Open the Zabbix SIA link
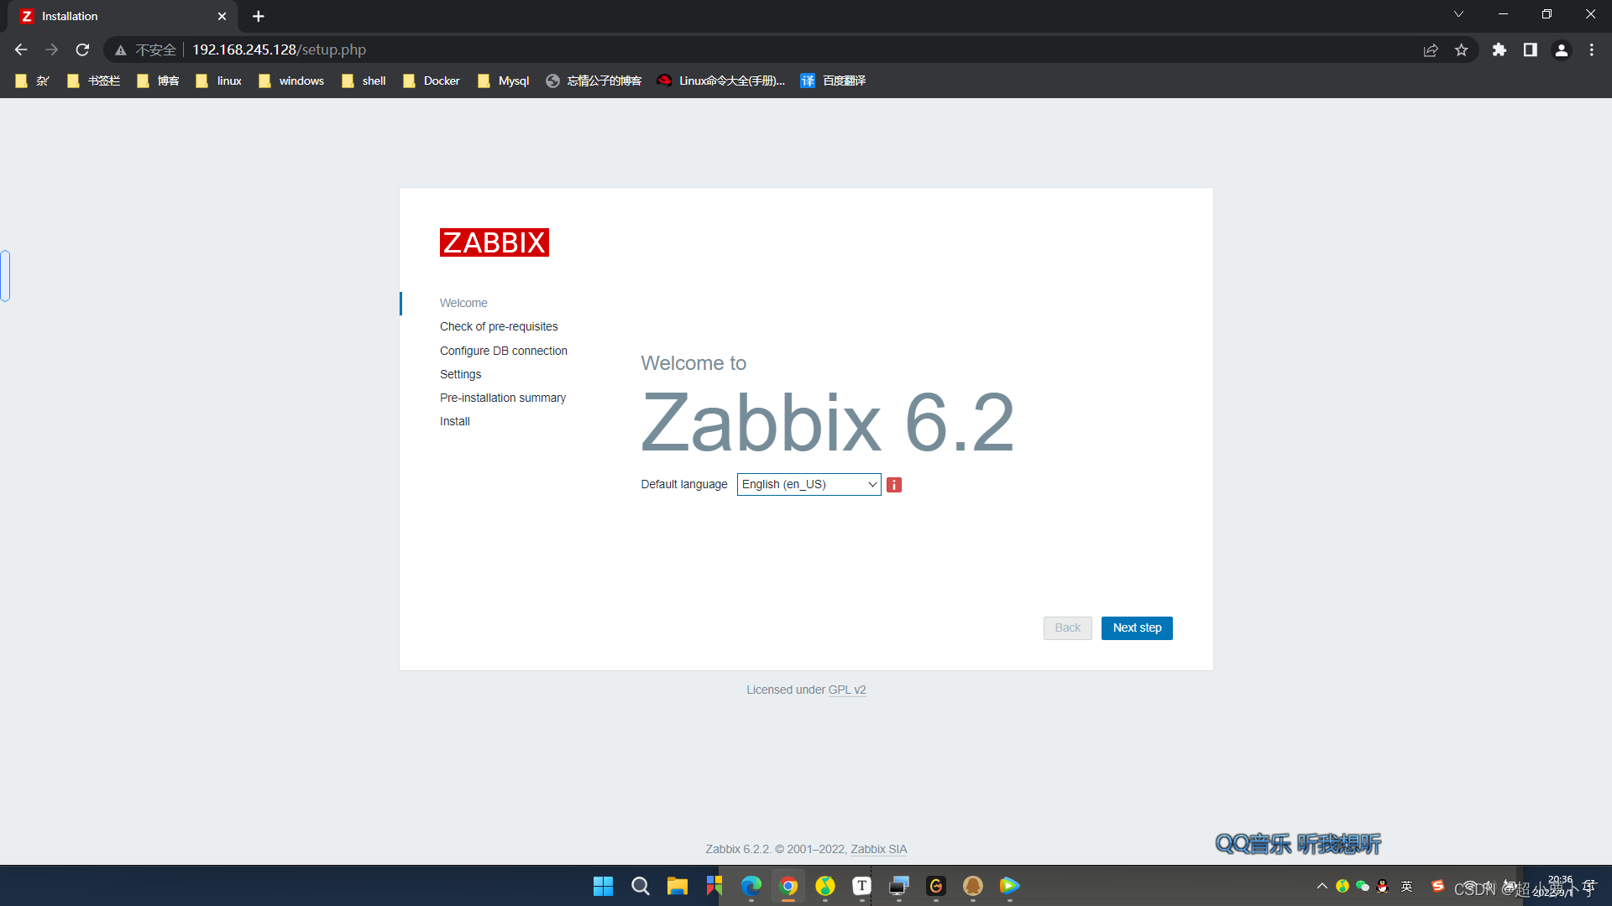The image size is (1612, 906). coord(878,849)
